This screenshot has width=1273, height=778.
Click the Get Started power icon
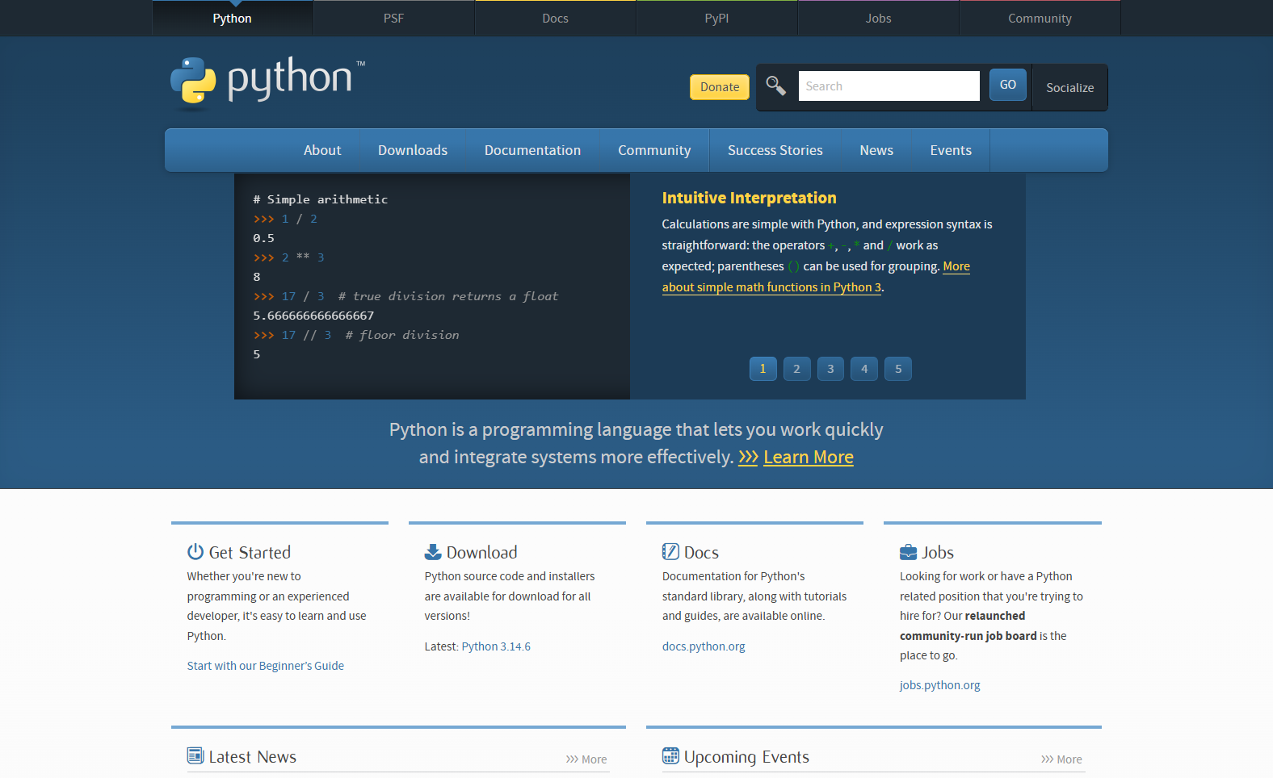pos(195,551)
